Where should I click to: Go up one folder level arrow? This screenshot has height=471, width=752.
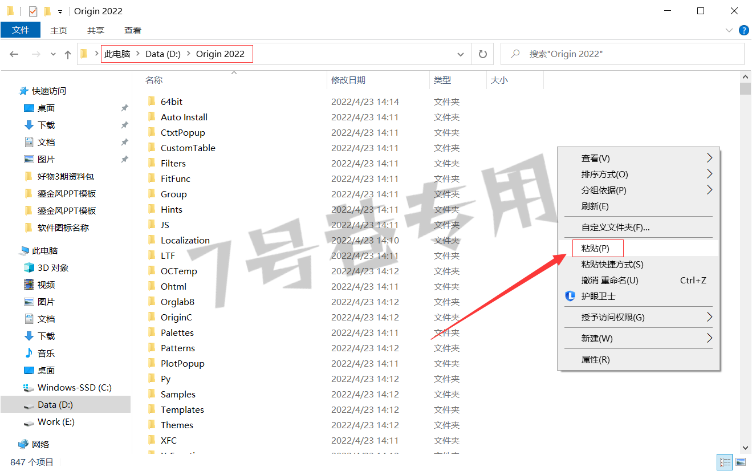pos(68,54)
